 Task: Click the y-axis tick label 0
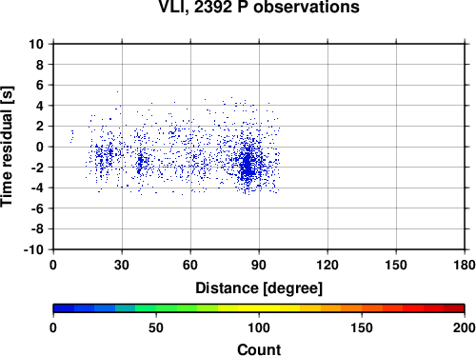point(40,147)
